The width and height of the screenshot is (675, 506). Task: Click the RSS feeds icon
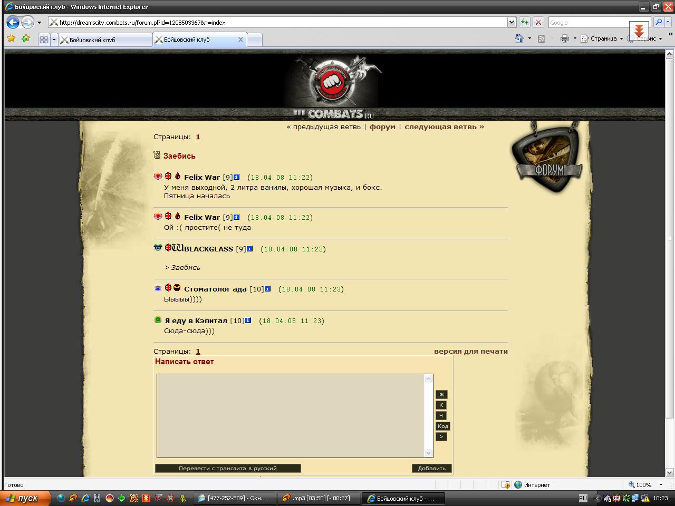(x=541, y=38)
